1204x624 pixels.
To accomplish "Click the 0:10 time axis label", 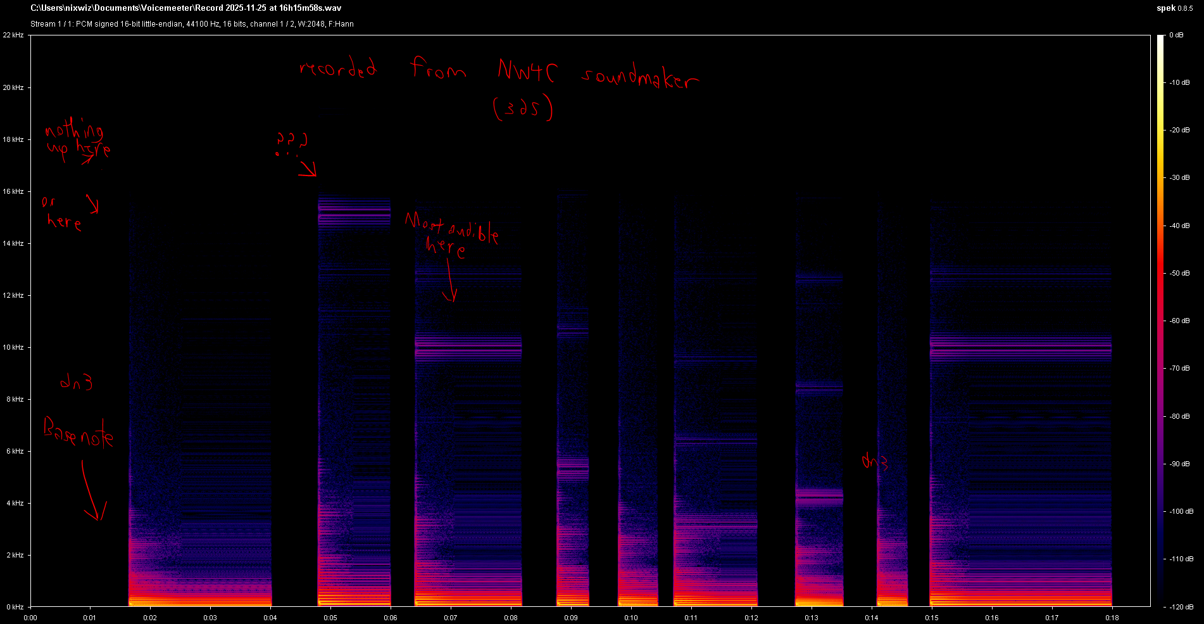I will tap(631, 618).
